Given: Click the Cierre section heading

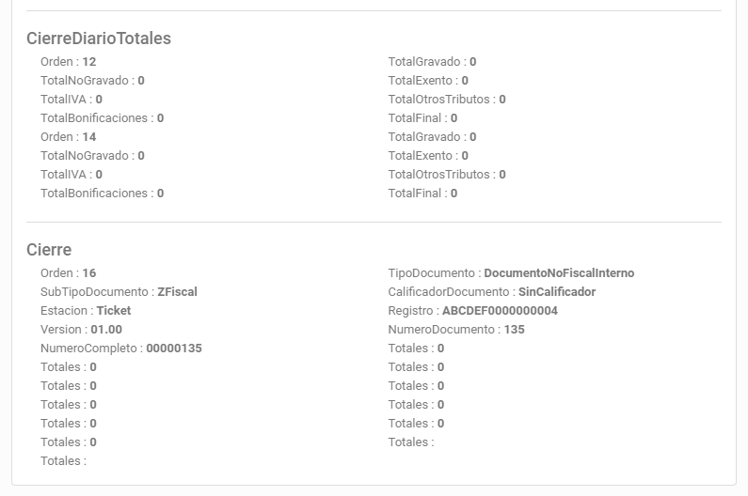Looking at the screenshot, I should click(49, 250).
